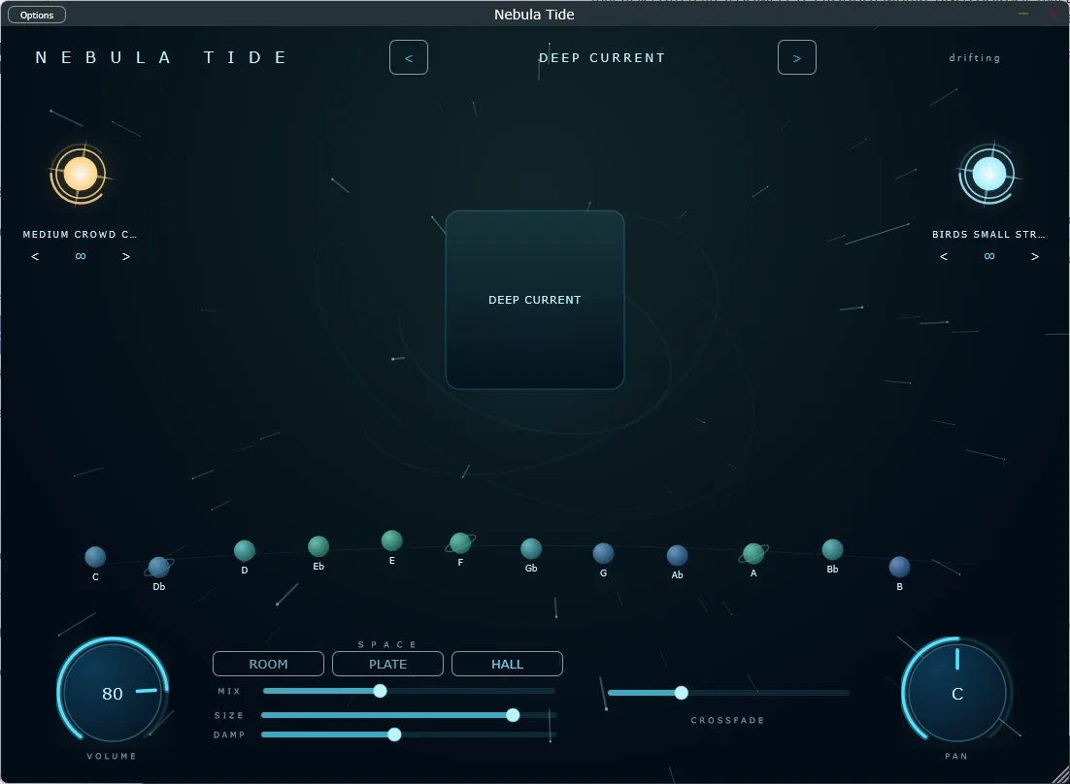Go to previous preset with left arrow
The image size is (1070, 784).
coord(409,58)
